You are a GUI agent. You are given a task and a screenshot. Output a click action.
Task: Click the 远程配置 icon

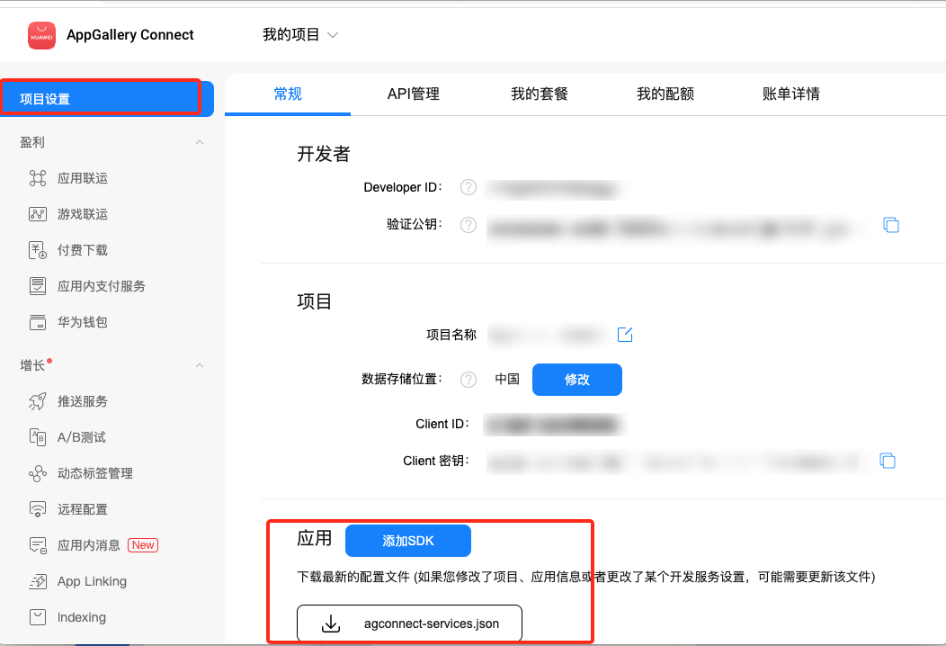point(38,509)
